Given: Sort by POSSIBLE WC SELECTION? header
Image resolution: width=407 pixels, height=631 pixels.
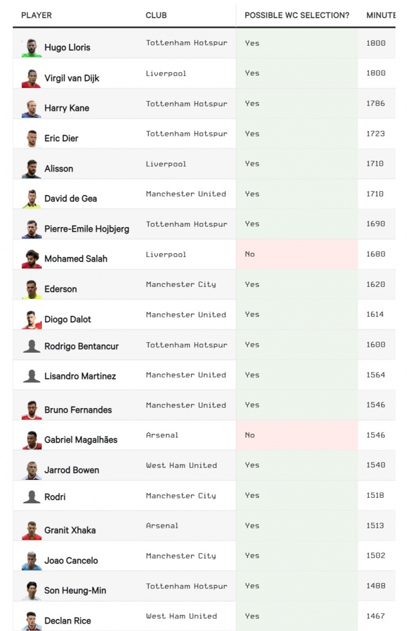Looking at the screenshot, I should coord(297,15).
